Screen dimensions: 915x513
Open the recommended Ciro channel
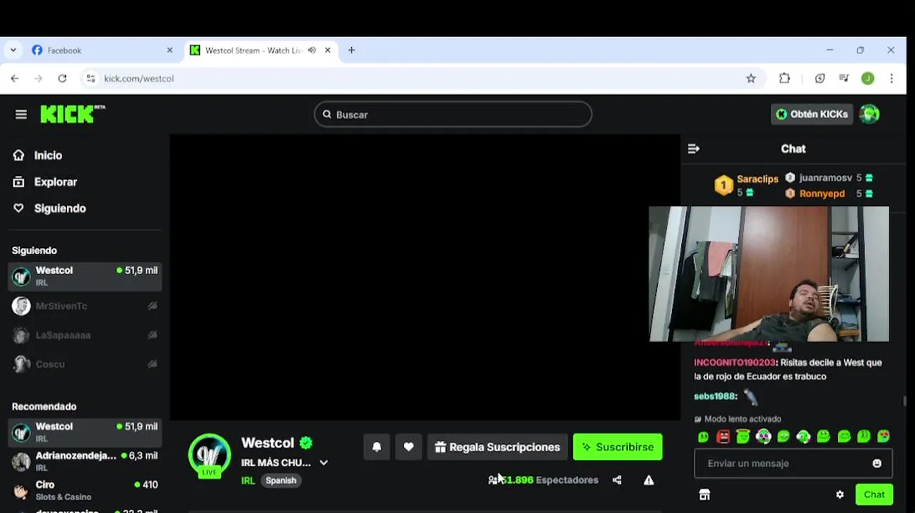tap(85, 490)
